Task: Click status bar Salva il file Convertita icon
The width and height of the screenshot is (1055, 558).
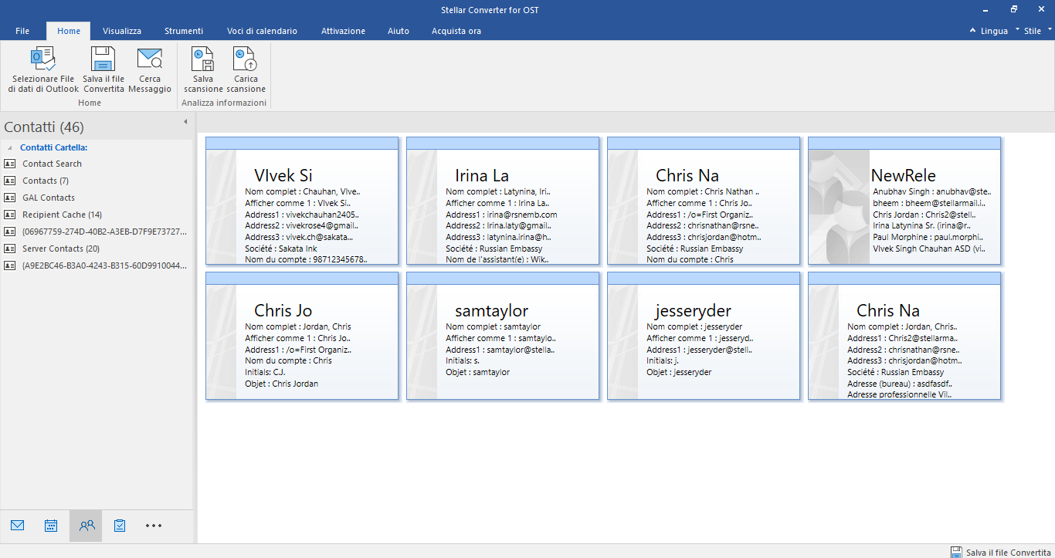Action: 956,552
